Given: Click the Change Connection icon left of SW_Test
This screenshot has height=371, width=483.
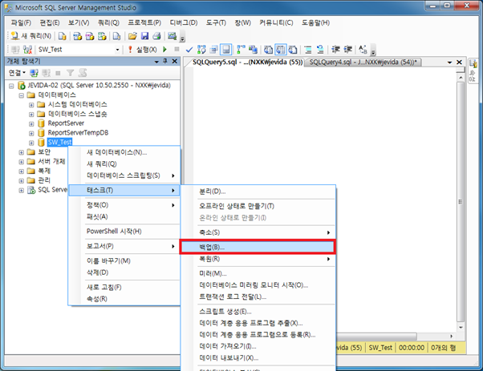Looking at the screenshot, I should (x=28, y=49).
